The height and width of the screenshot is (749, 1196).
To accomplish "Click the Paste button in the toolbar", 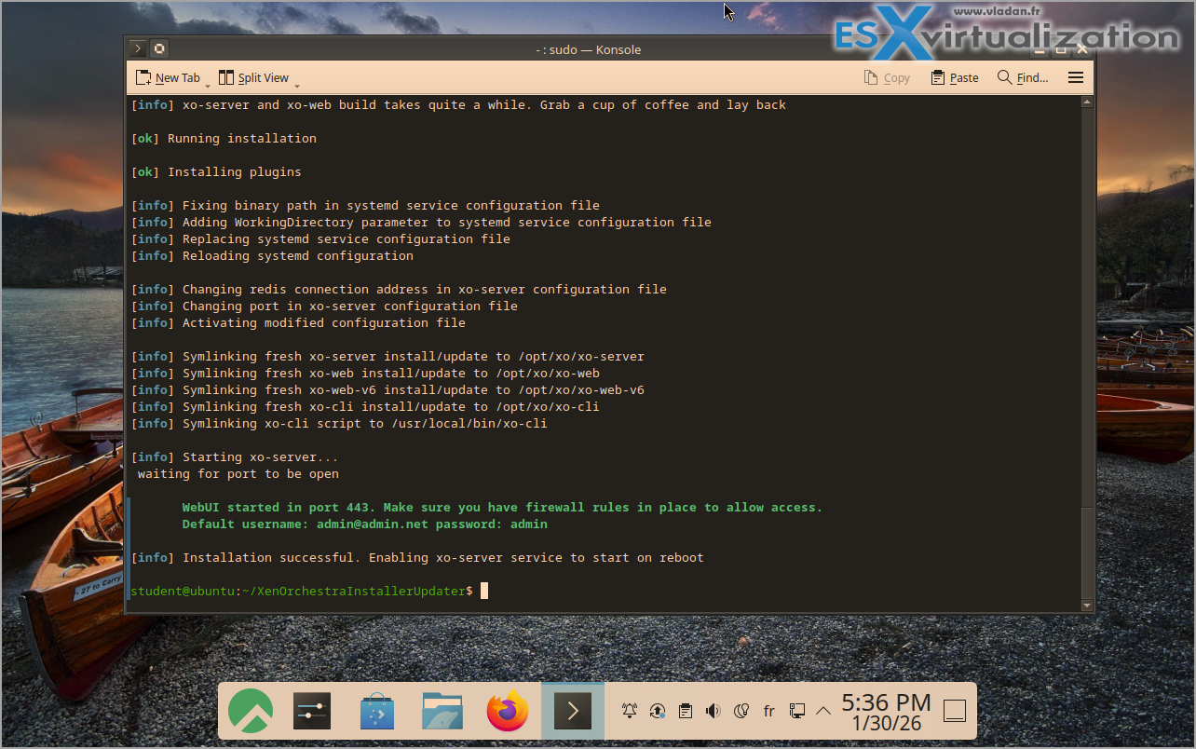I will (x=955, y=78).
